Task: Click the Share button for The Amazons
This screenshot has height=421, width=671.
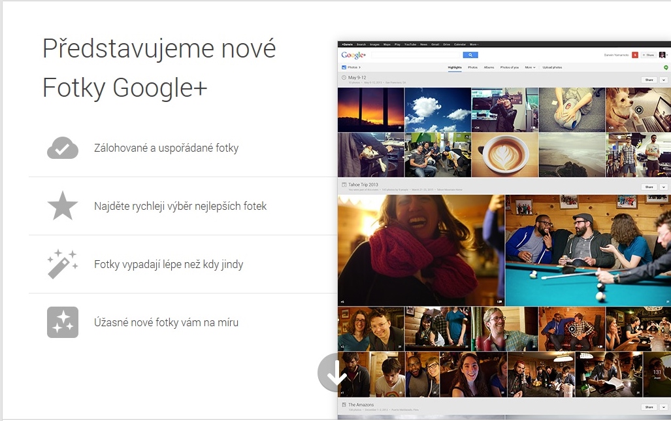Action: pos(649,407)
